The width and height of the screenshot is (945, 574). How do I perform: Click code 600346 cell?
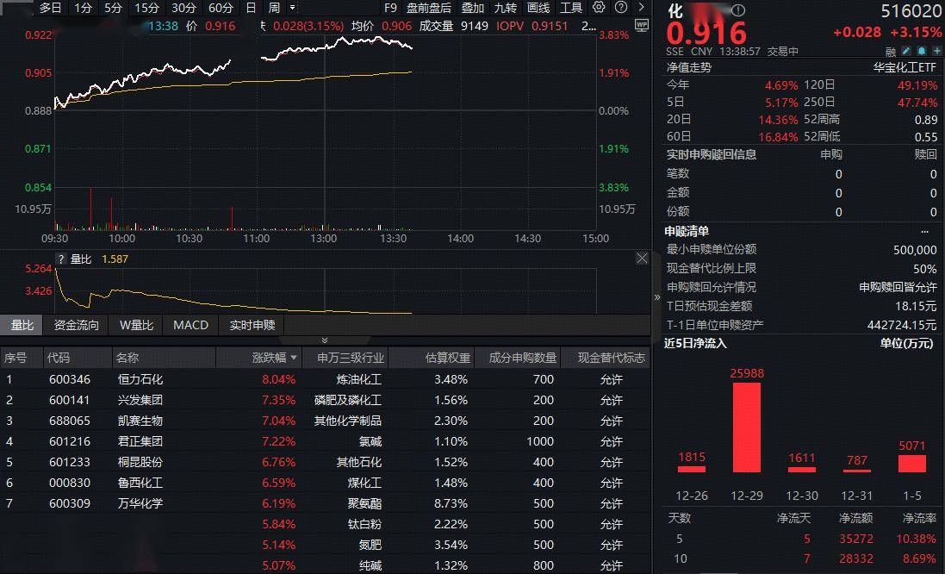pos(69,379)
